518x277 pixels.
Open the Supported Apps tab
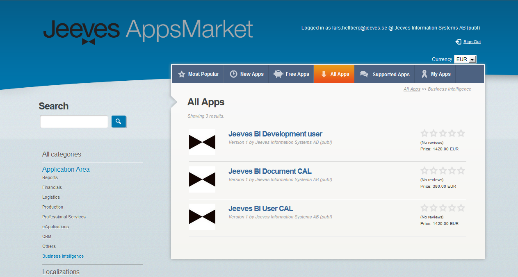click(384, 74)
